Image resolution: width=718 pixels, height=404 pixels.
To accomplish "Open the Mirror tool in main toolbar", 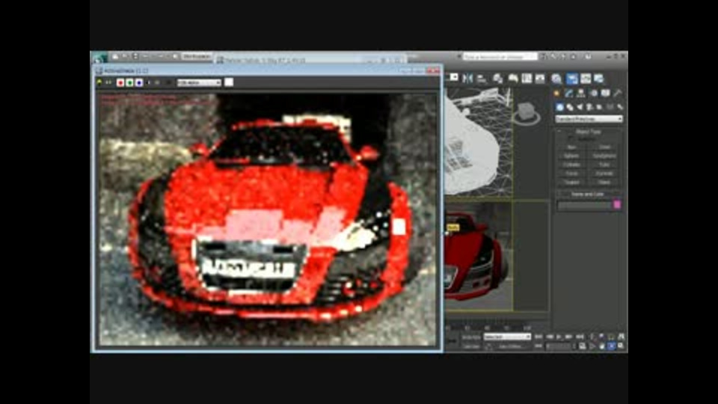I will [x=467, y=79].
